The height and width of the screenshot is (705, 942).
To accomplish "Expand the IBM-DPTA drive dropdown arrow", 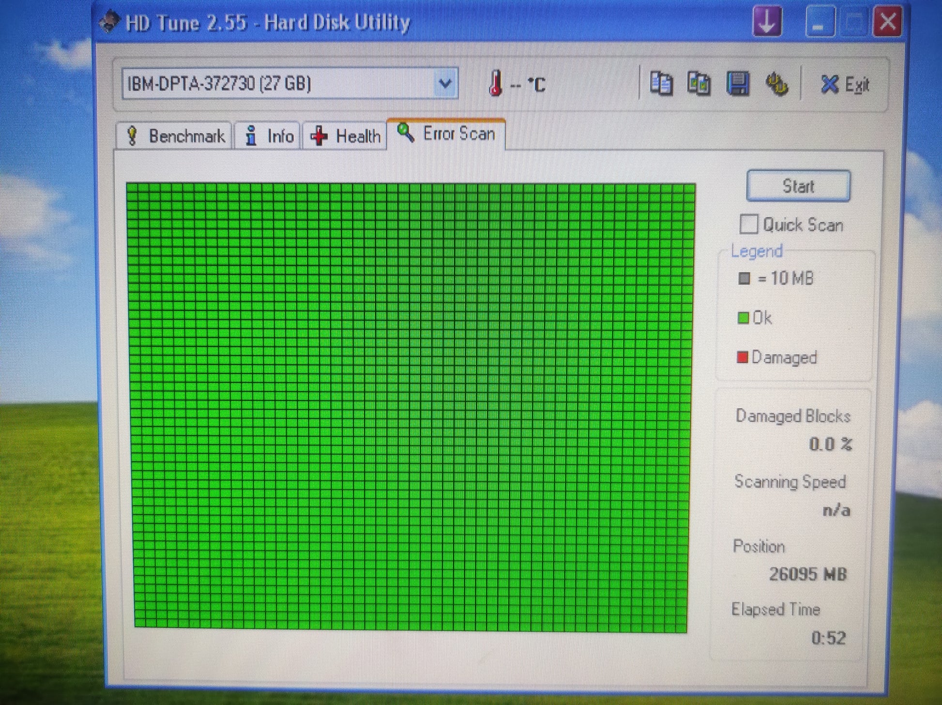I will pyautogui.click(x=445, y=84).
